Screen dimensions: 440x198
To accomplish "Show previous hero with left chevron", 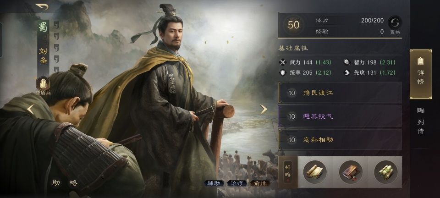I will [30, 109].
